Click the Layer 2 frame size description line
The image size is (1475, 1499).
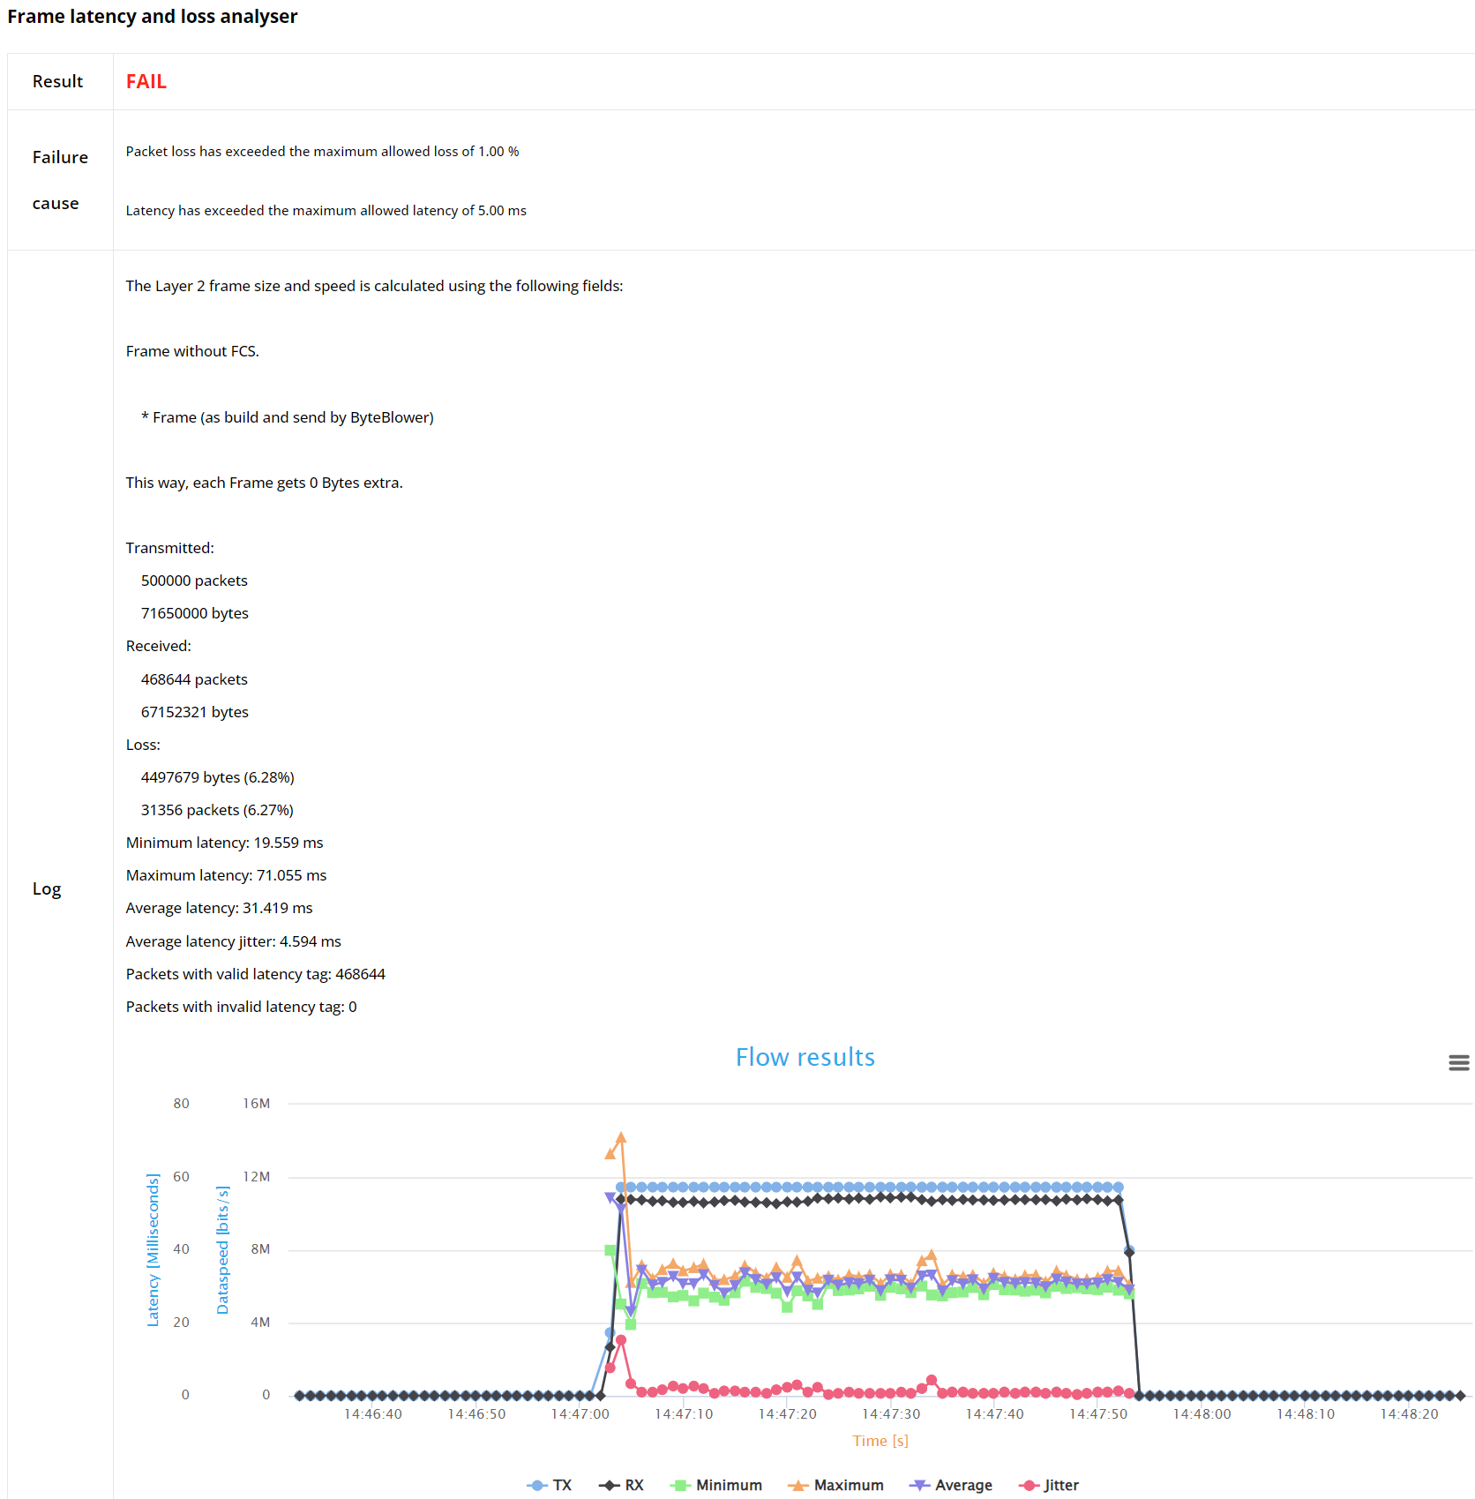(374, 286)
